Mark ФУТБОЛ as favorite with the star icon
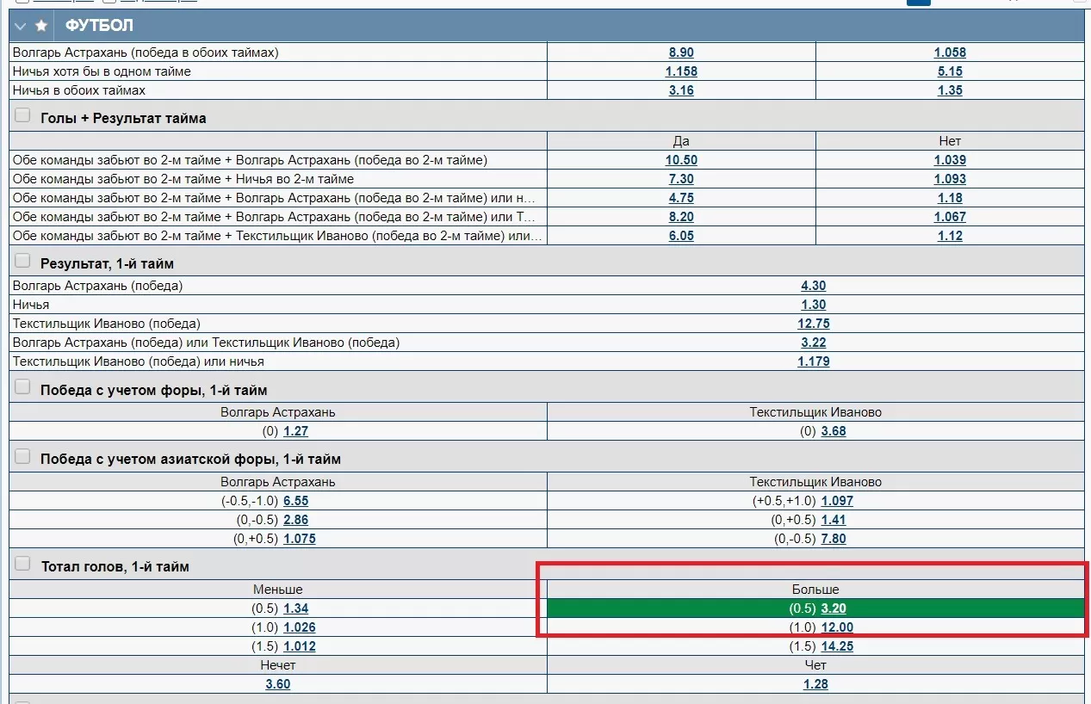Image resolution: width=1091 pixels, height=704 pixels. click(40, 27)
